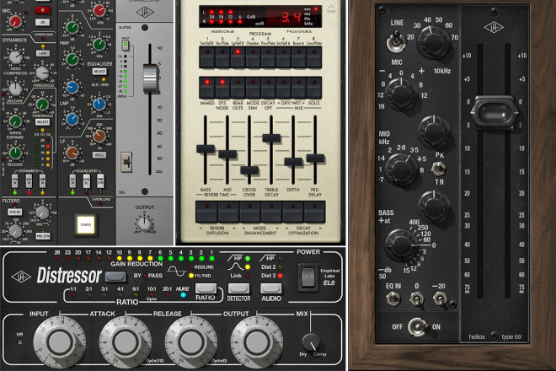Toggle the reverb IMMED button
This screenshot has height=371, width=556.
pos(207,88)
